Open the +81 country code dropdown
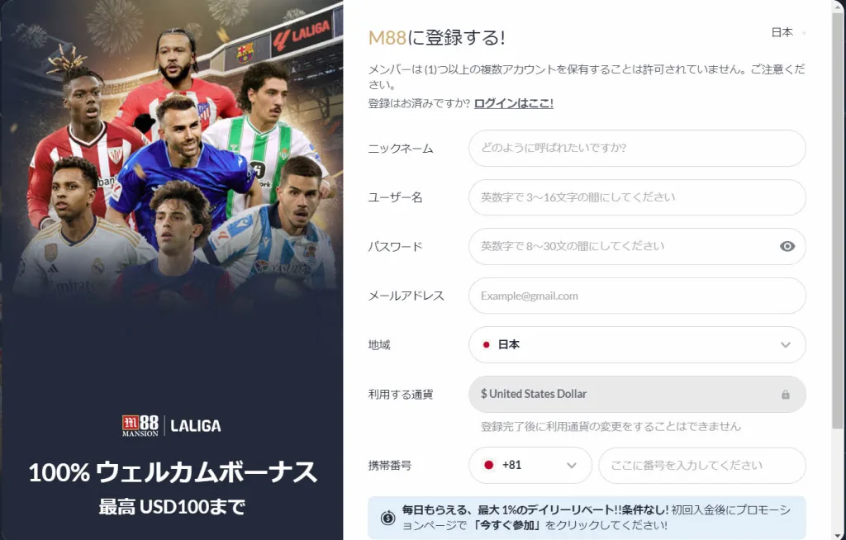 pos(530,465)
